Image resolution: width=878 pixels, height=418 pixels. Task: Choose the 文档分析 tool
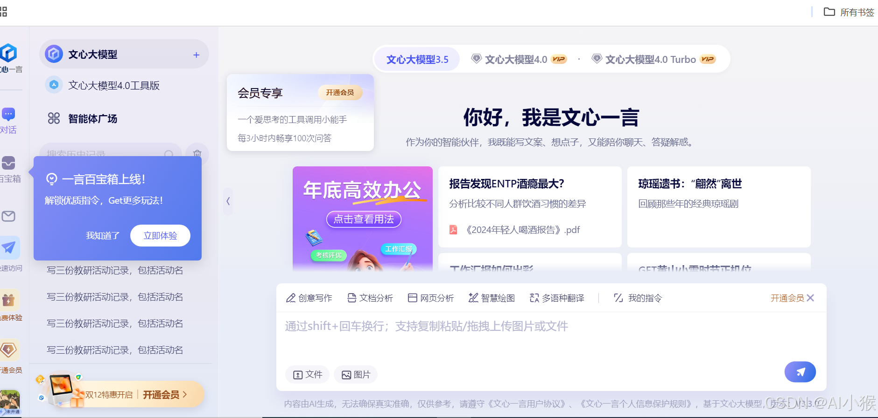pos(370,298)
